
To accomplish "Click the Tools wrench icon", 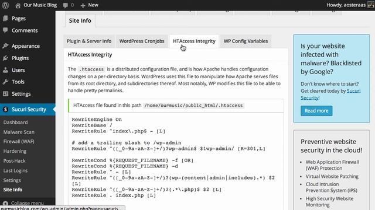I will tap(5, 82).
